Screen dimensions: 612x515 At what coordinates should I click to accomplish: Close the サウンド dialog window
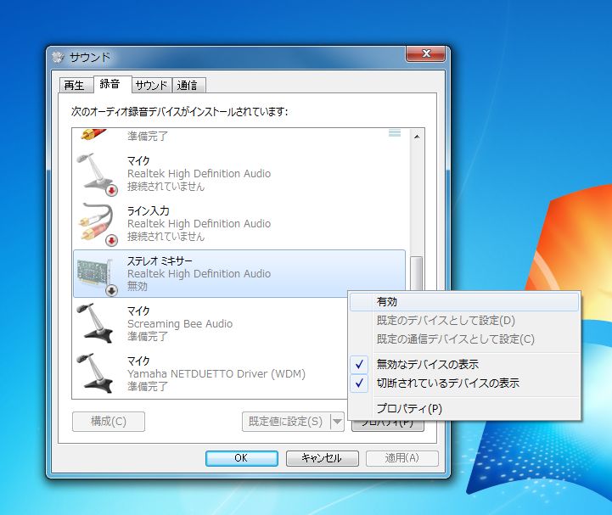[x=426, y=53]
